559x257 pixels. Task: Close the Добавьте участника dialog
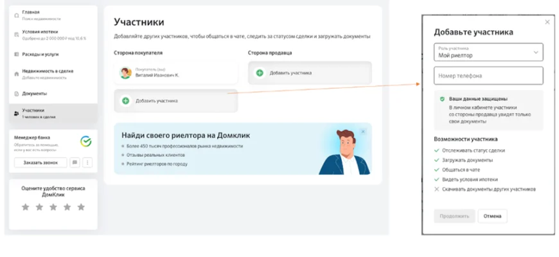[547, 22]
